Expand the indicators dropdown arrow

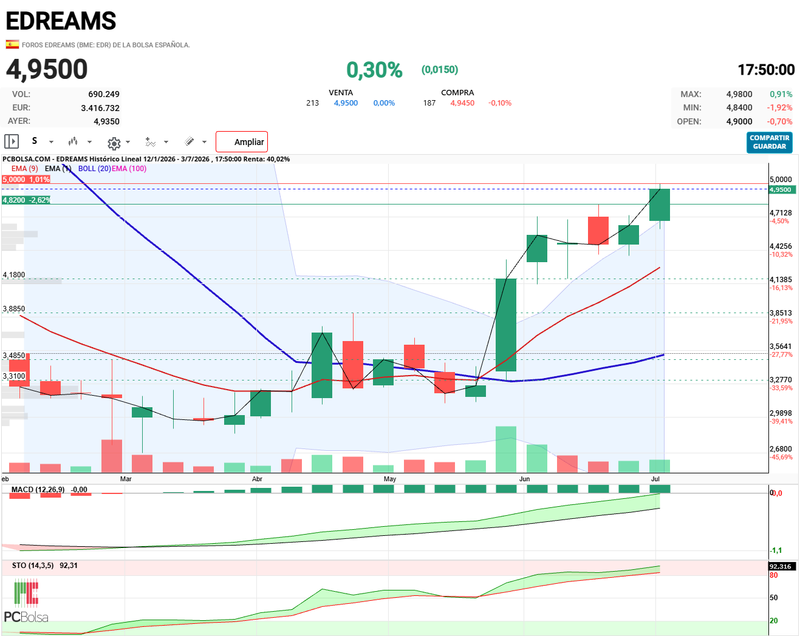tap(166, 142)
